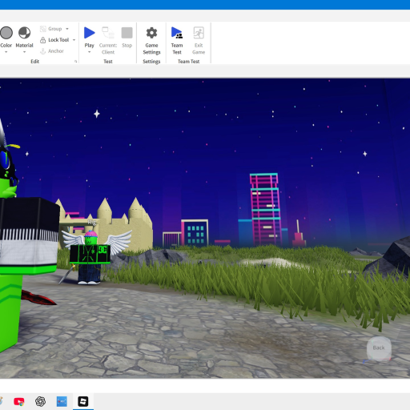Open the Lock Tool dropdown arrow

click(74, 40)
